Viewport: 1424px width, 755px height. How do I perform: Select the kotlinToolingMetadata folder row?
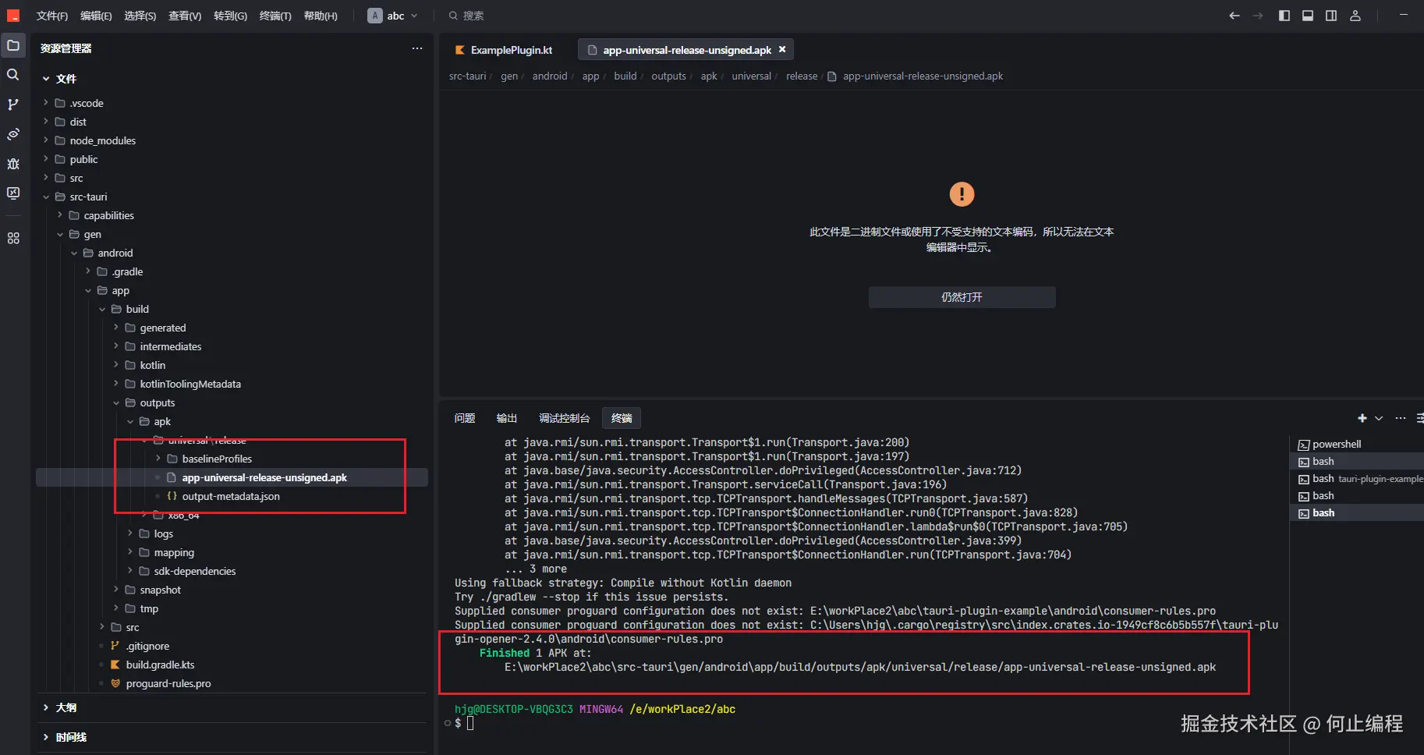coord(232,384)
